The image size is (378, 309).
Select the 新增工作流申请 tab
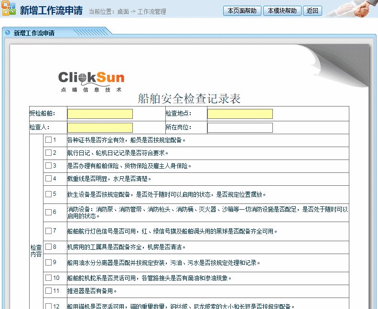pos(34,33)
